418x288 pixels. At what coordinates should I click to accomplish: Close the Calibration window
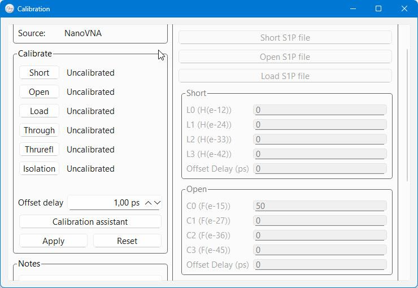404,8
